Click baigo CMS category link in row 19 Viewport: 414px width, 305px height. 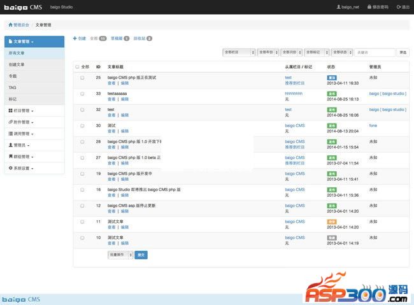pyautogui.click(x=295, y=173)
